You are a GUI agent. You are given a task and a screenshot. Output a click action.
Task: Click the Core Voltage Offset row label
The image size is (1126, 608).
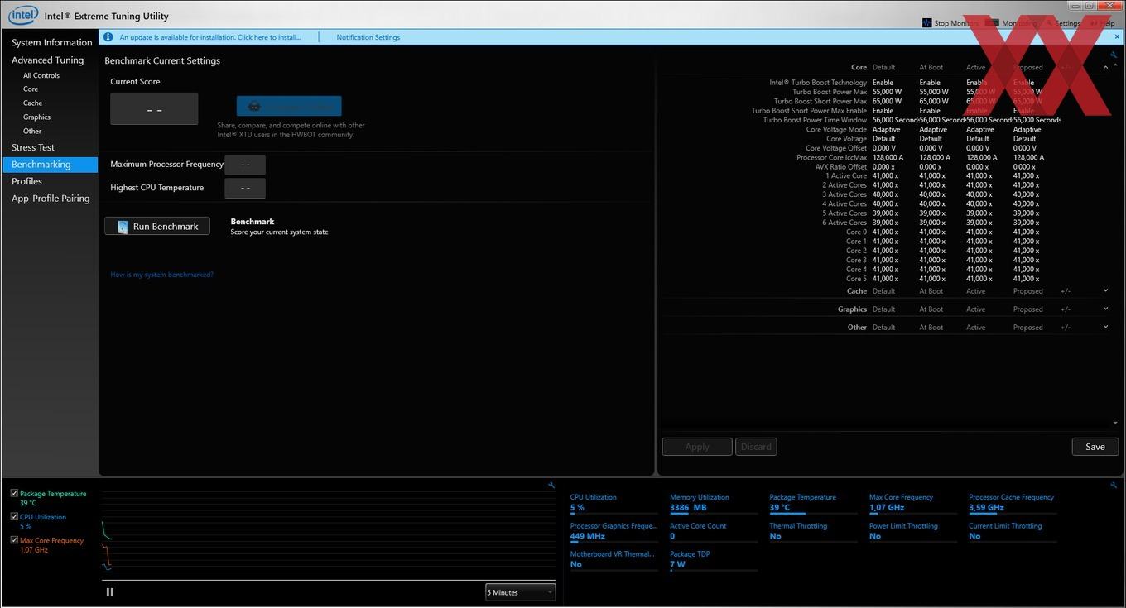[x=836, y=148]
